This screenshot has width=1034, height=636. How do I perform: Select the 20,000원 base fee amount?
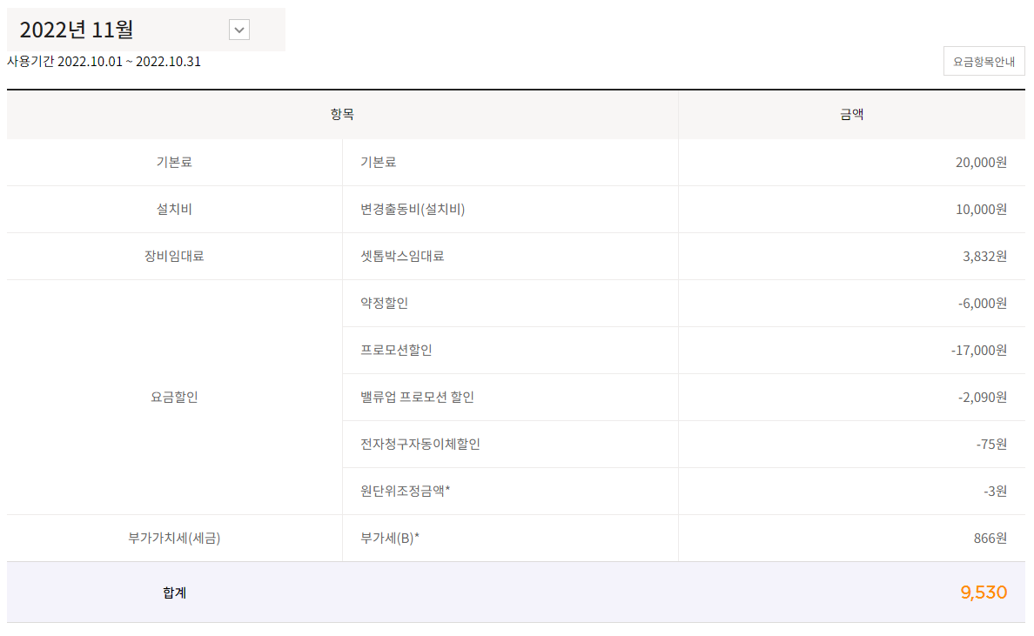pos(981,163)
